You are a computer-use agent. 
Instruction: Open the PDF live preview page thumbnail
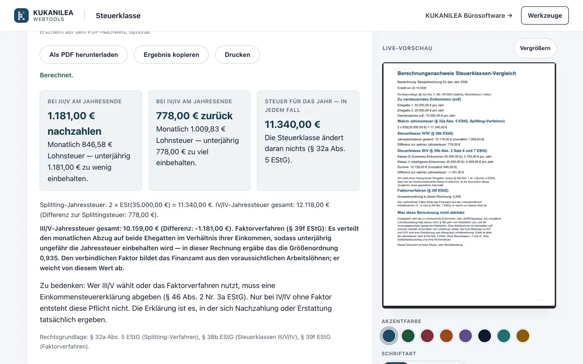469,185
